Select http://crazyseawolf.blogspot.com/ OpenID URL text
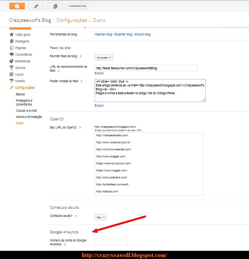This screenshot has width=249, height=259. tap(115, 127)
